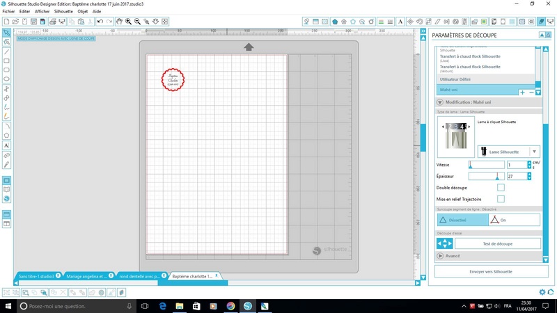Select the rectangle drawing tool
This screenshot has width=557, height=313.
(6, 61)
